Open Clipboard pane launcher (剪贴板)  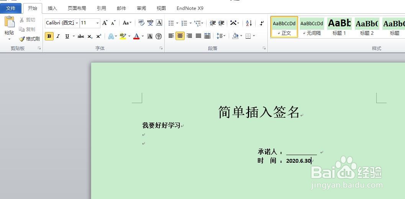39,48
